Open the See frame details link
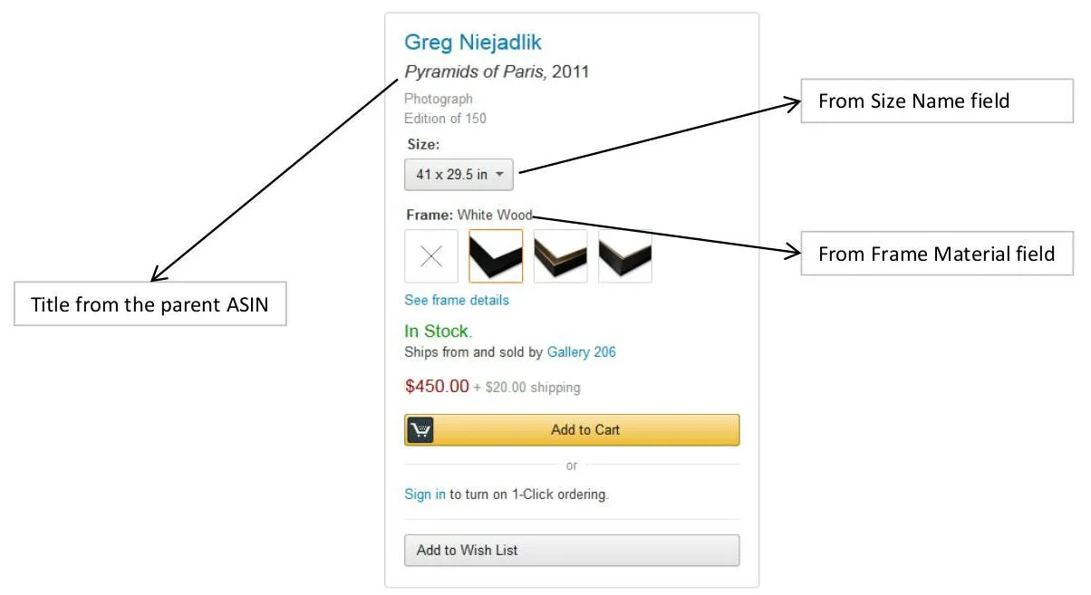 (x=457, y=300)
